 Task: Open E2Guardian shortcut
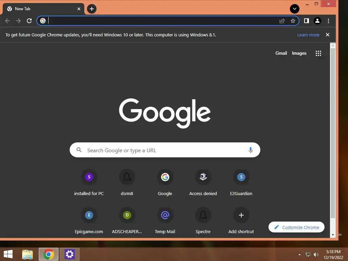tap(241, 182)
